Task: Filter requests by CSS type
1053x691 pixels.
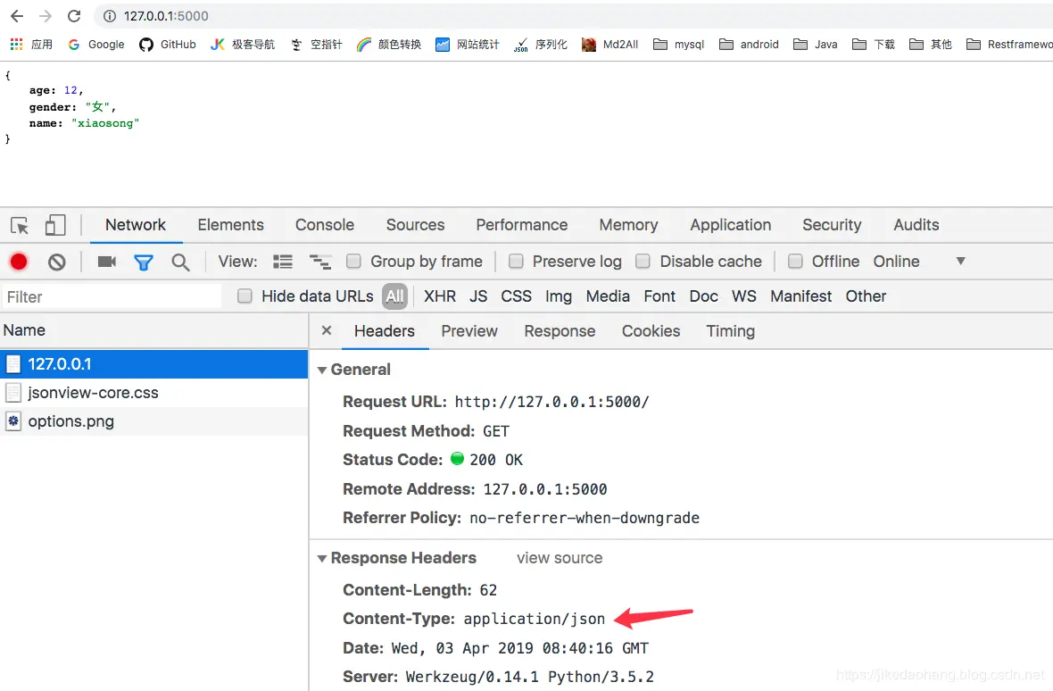Action: [x=516, y=296]
